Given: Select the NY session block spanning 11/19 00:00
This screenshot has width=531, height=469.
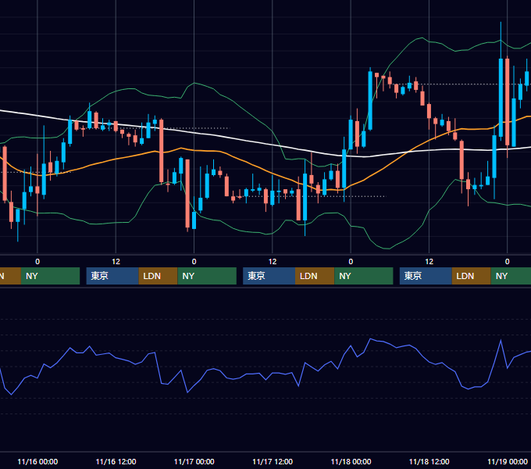Looking at the screenshot, I should point(511,276).
